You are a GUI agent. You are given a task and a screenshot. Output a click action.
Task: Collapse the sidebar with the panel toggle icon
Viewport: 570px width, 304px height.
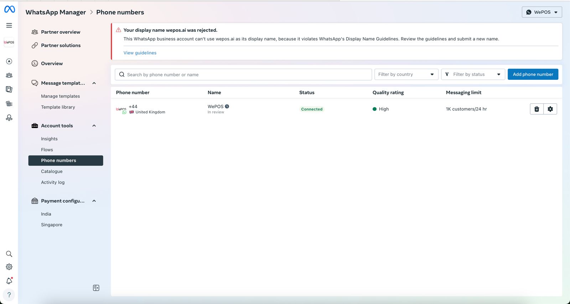96,288
